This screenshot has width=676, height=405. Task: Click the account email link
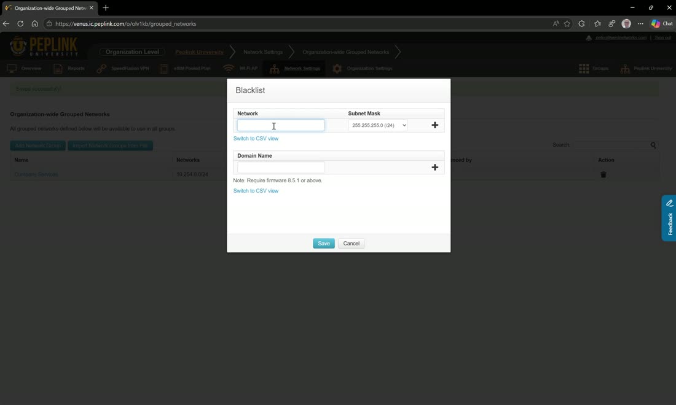point(621,37)
